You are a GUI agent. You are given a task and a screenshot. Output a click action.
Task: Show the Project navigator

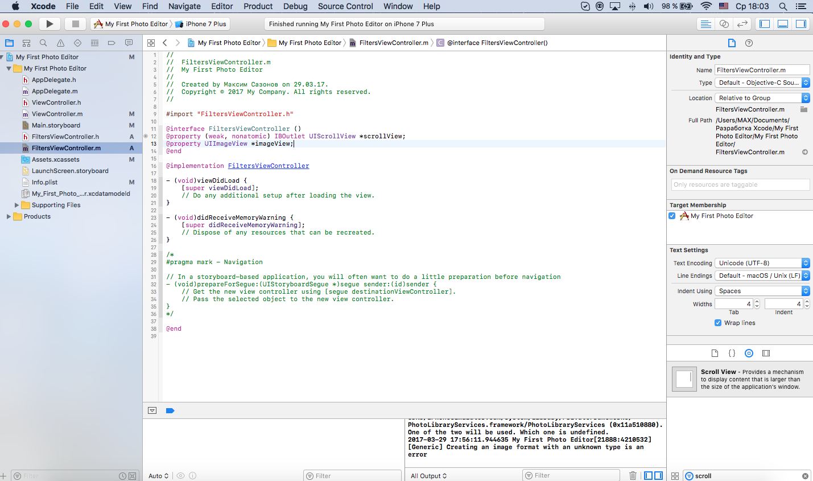[x=9, y=43]
